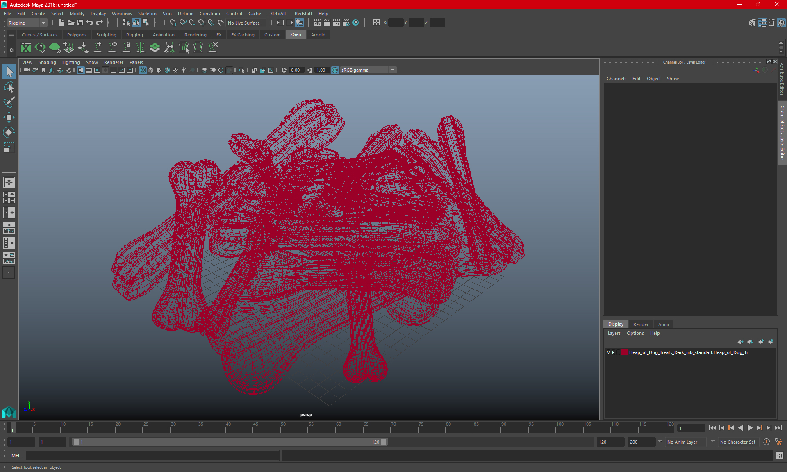This screenshot has height=472, width=787.
Task: Select the Lasso tool in toolbox
Action: 9,87
